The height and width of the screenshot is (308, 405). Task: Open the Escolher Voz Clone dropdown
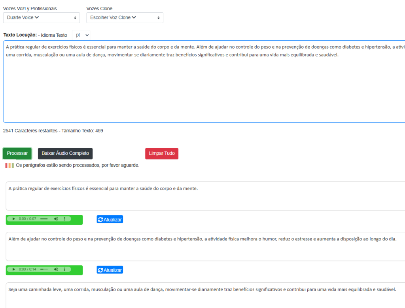click(x=125, y=17)
